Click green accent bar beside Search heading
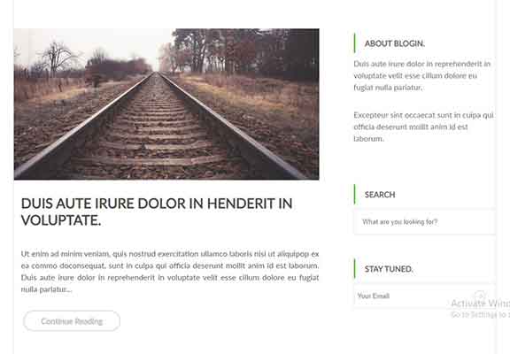 tap(354, 195)
